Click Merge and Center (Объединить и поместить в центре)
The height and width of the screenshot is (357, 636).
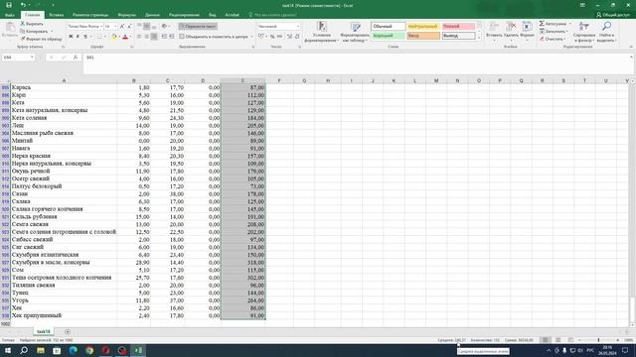point(214,37)
